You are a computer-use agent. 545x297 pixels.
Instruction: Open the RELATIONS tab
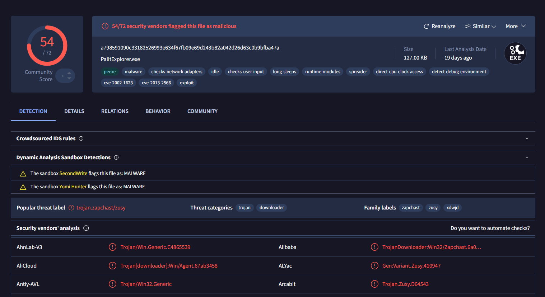115,111
